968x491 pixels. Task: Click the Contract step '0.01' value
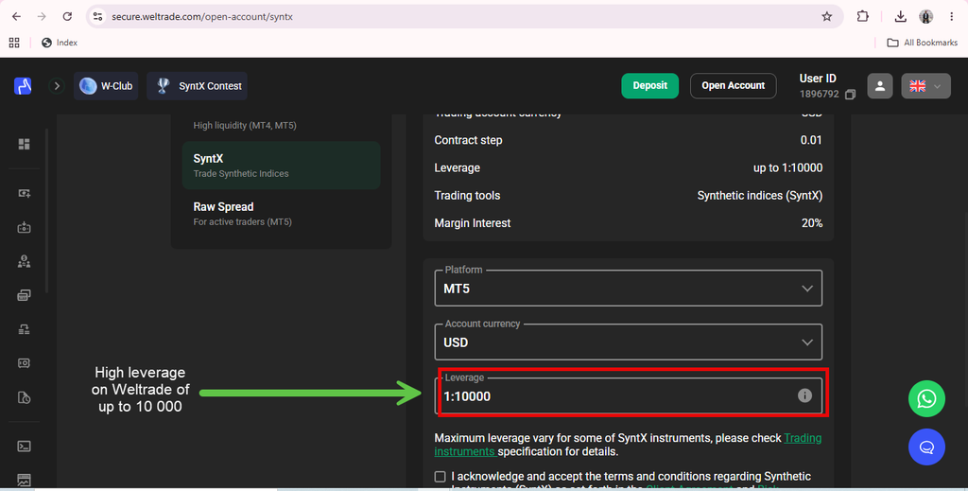(811, 140)
